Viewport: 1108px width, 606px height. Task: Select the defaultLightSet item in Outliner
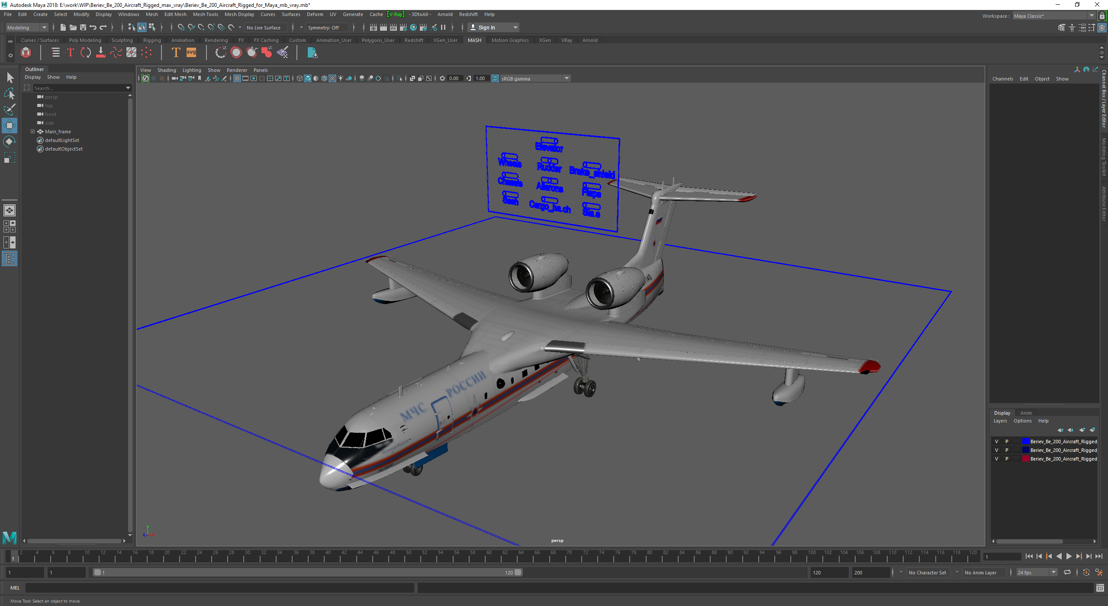[x=62, y=140]
